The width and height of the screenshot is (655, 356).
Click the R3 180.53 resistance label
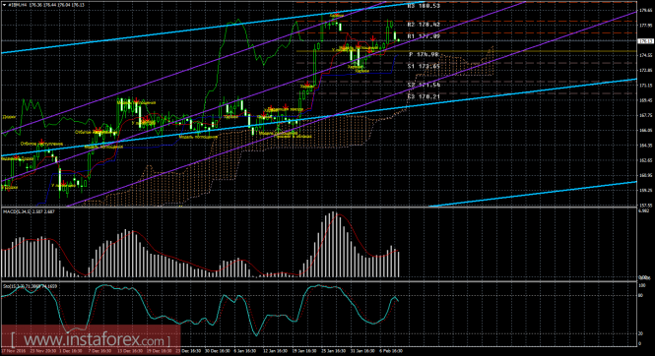click(x=424, y=6)
